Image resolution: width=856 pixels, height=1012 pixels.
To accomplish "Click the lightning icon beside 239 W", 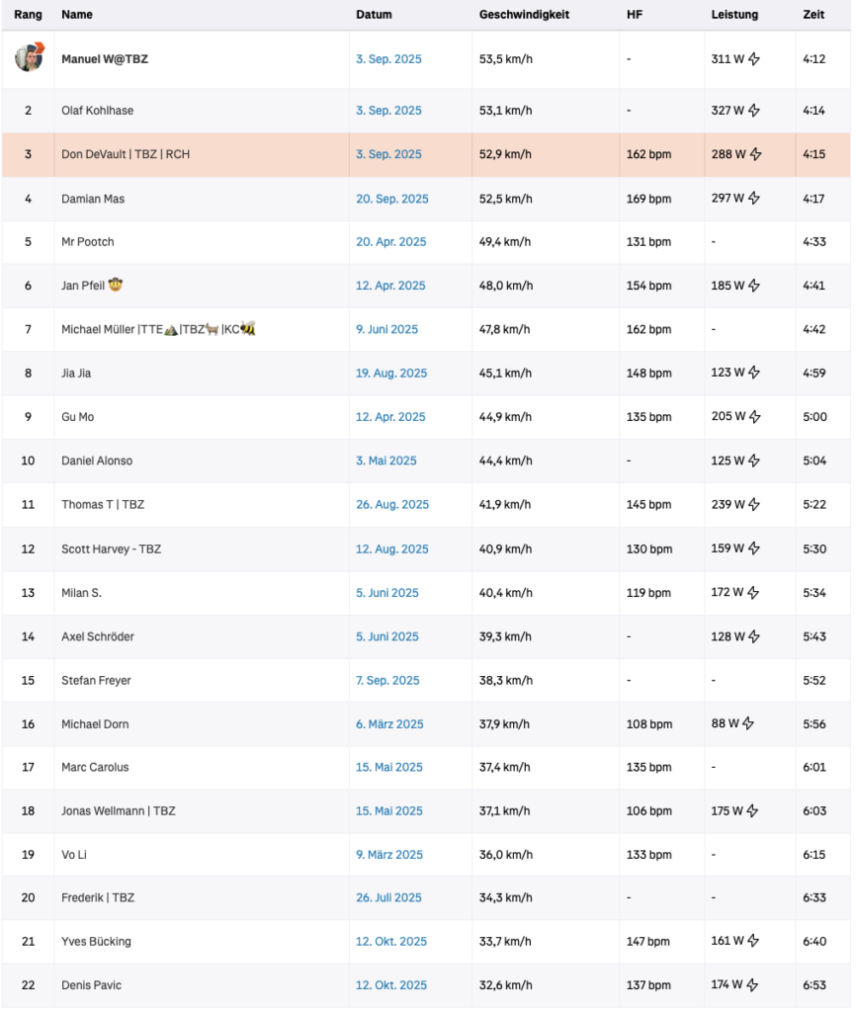I will coord(754,505).
